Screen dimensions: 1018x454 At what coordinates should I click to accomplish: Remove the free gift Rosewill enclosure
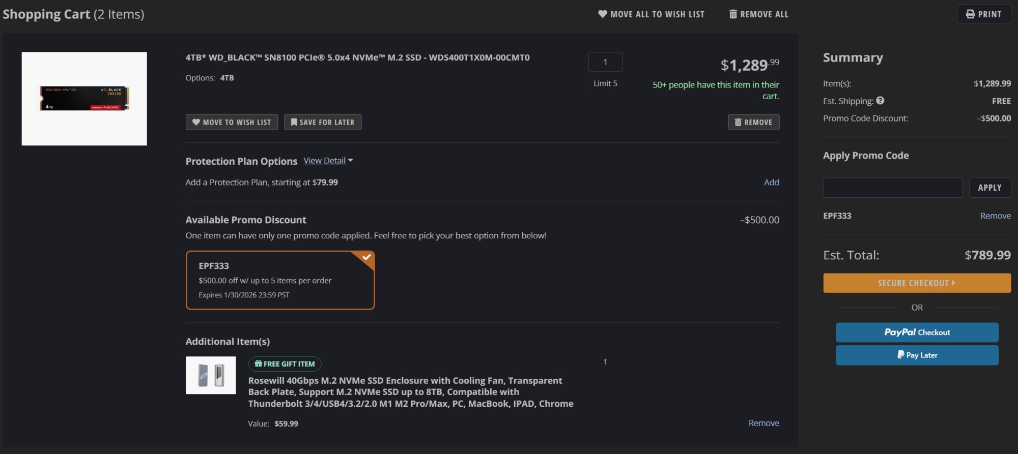click(x=763, y=423)
